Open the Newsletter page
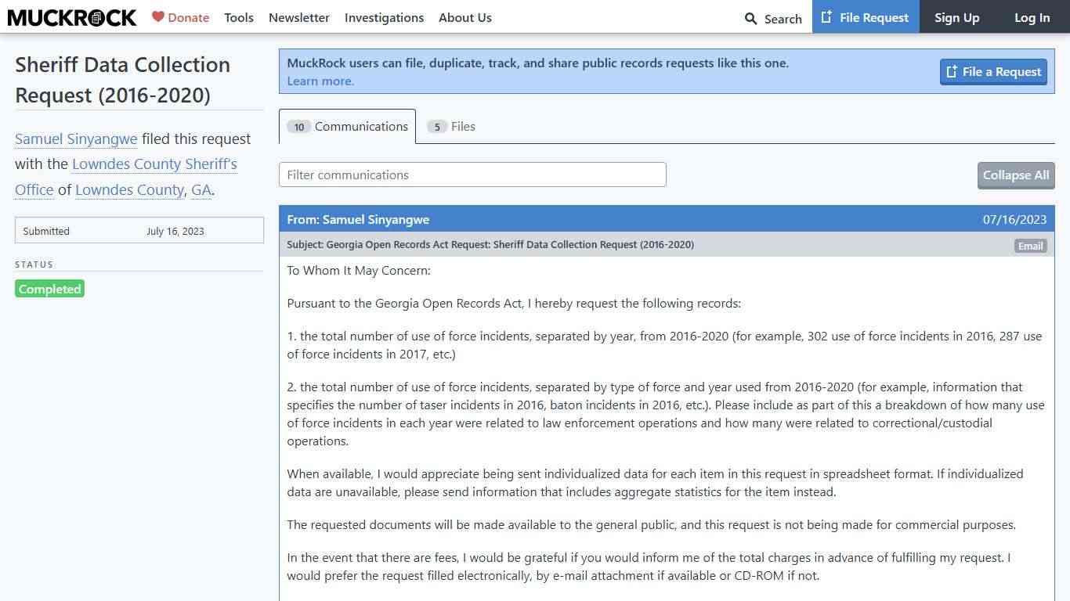 [298, 17]
